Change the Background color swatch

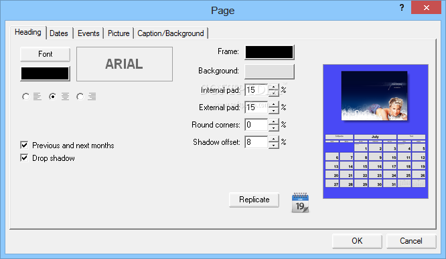(x=269, y=71)
